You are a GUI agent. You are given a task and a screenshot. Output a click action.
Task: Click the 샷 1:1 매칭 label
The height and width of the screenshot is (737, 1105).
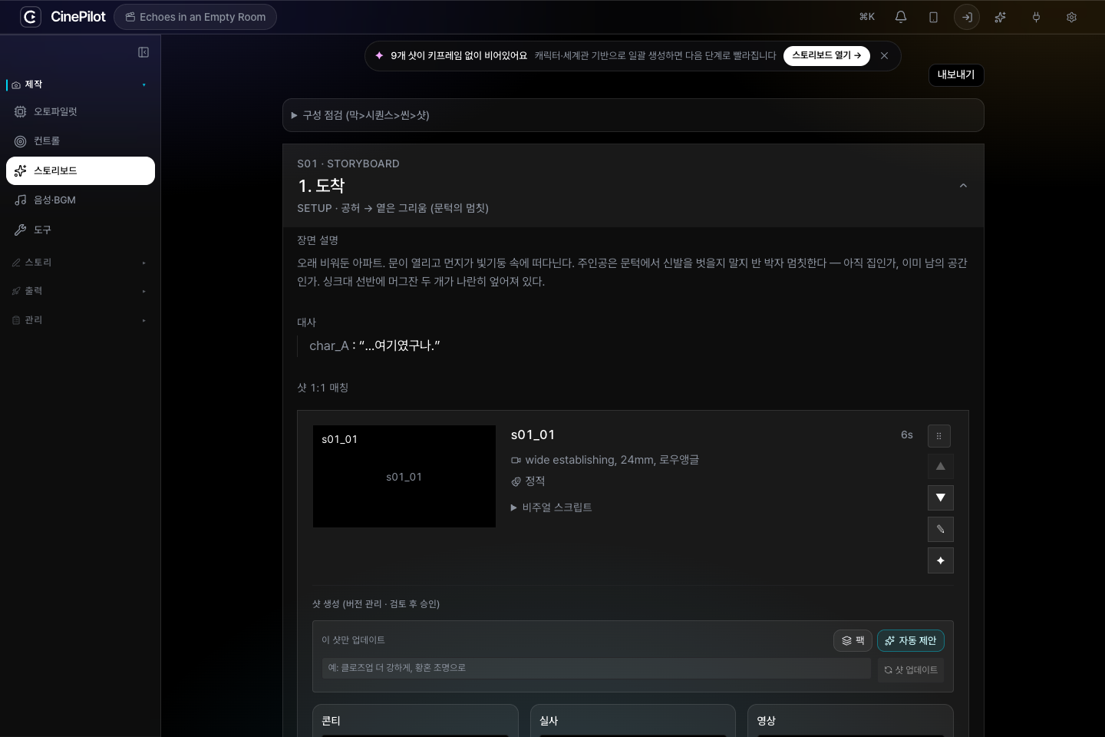(323, 388)
